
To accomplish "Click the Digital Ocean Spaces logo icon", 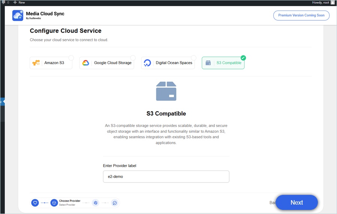I will tap(148, 63).
